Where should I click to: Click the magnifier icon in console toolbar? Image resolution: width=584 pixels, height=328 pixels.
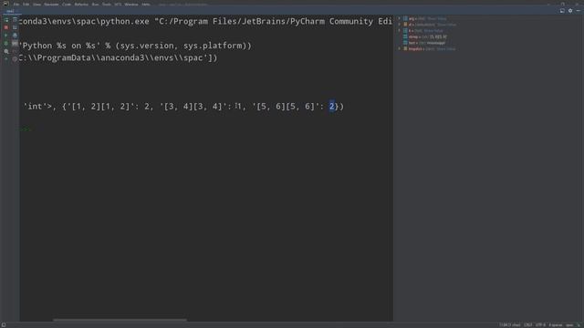(x=6, y=51)
